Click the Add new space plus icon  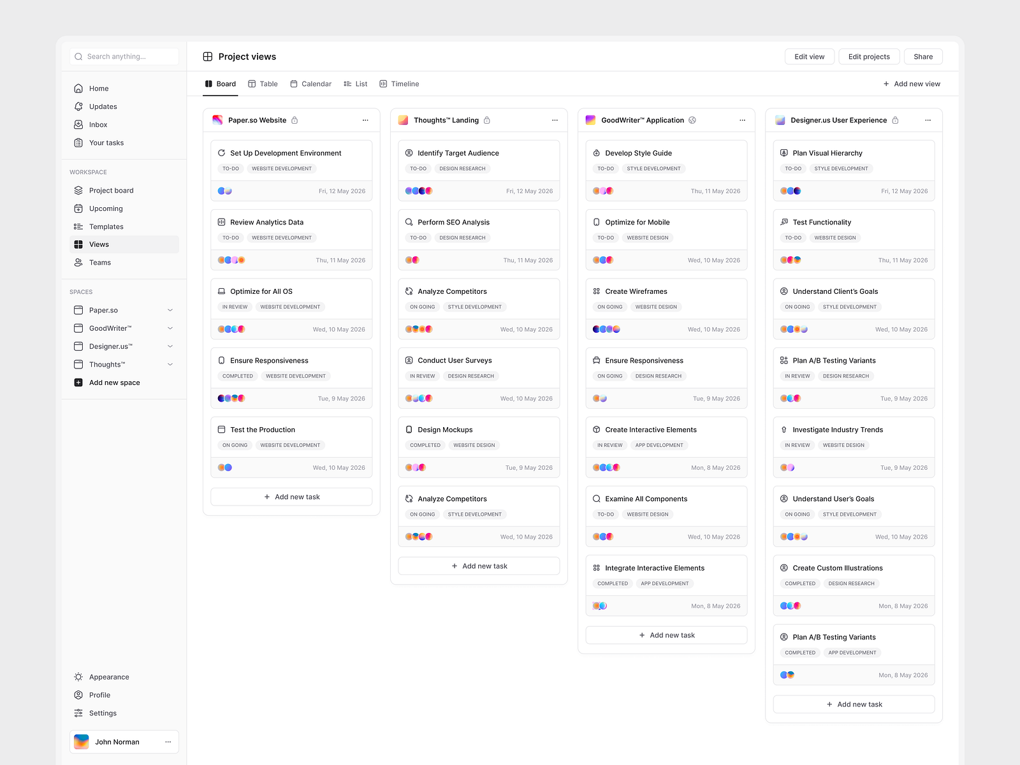tap(78, 382)
